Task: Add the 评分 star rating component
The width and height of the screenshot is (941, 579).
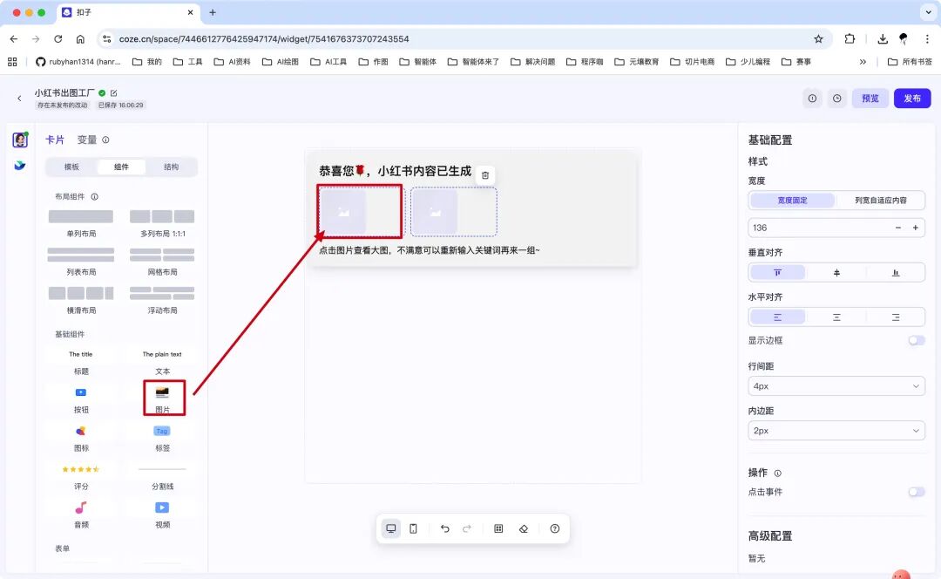Action: tap(81, 478)
